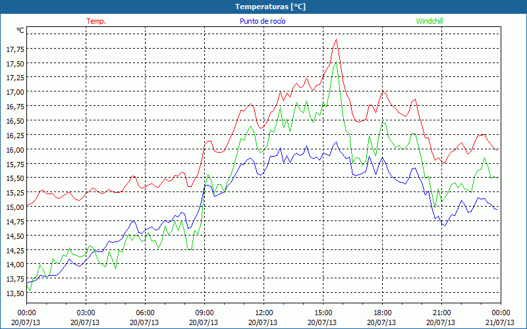Click the 15,00 y-axis value
The height and width of the screenshot is (329, 527).
(x=15, y=207)
